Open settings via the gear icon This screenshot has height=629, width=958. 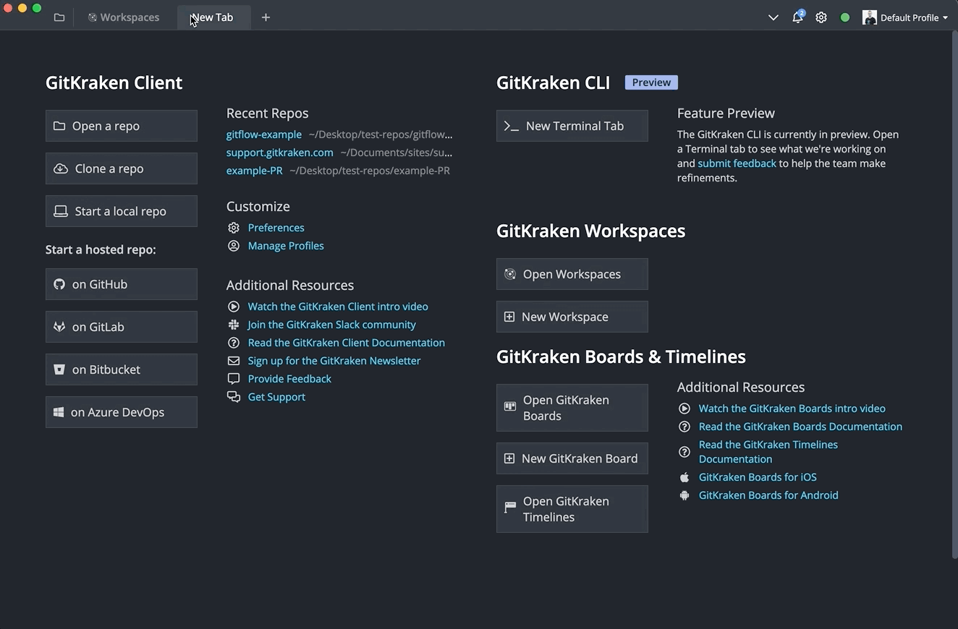click(x=821, y=17)
